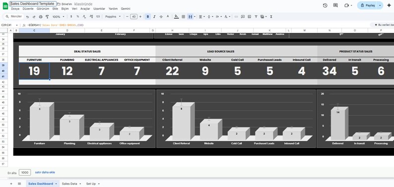
Task: Print the spreadsheet
Action: point(41,16)
